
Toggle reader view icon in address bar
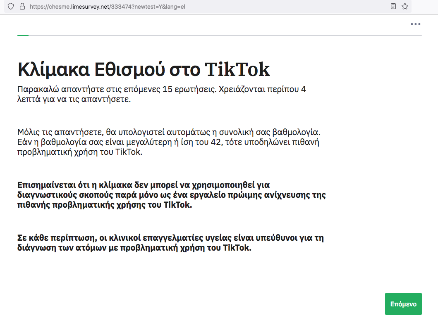click(393, 7)
